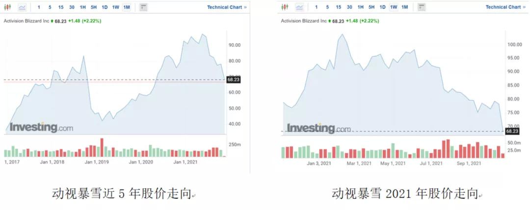Set left chart interval to 1D
530x210 pixels.
coord(105,7)
